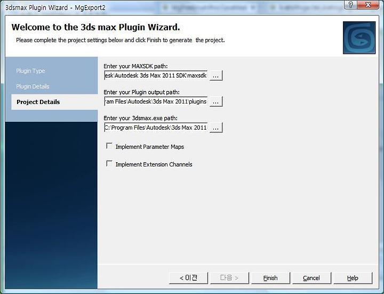The height and width of the screenshot is (294, 384).
Task: Click the disabled 다음 > button
Action: point(229,278)
